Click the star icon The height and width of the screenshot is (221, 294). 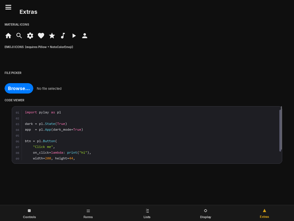click(x=52, y=36)
